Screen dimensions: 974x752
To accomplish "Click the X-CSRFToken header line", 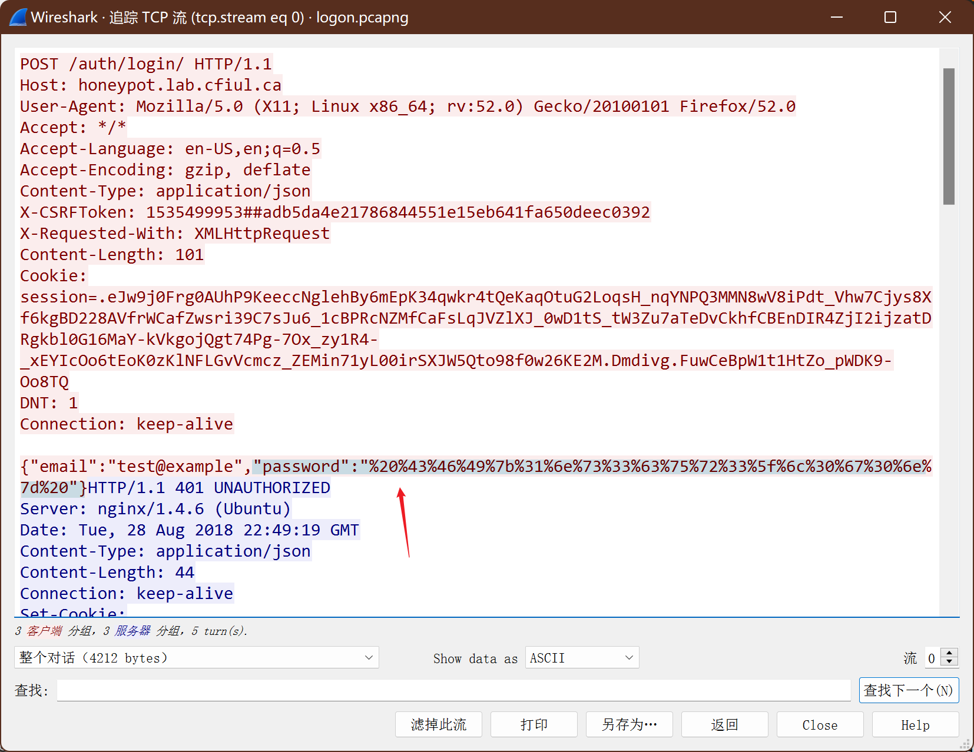I will pyautogui.click(x=335, y=212).
